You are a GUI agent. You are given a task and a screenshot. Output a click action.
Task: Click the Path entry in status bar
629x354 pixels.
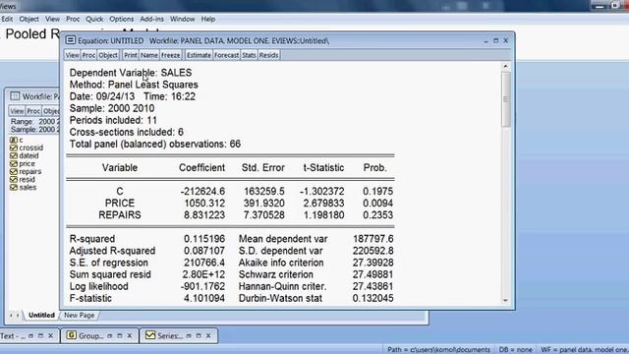438,350
